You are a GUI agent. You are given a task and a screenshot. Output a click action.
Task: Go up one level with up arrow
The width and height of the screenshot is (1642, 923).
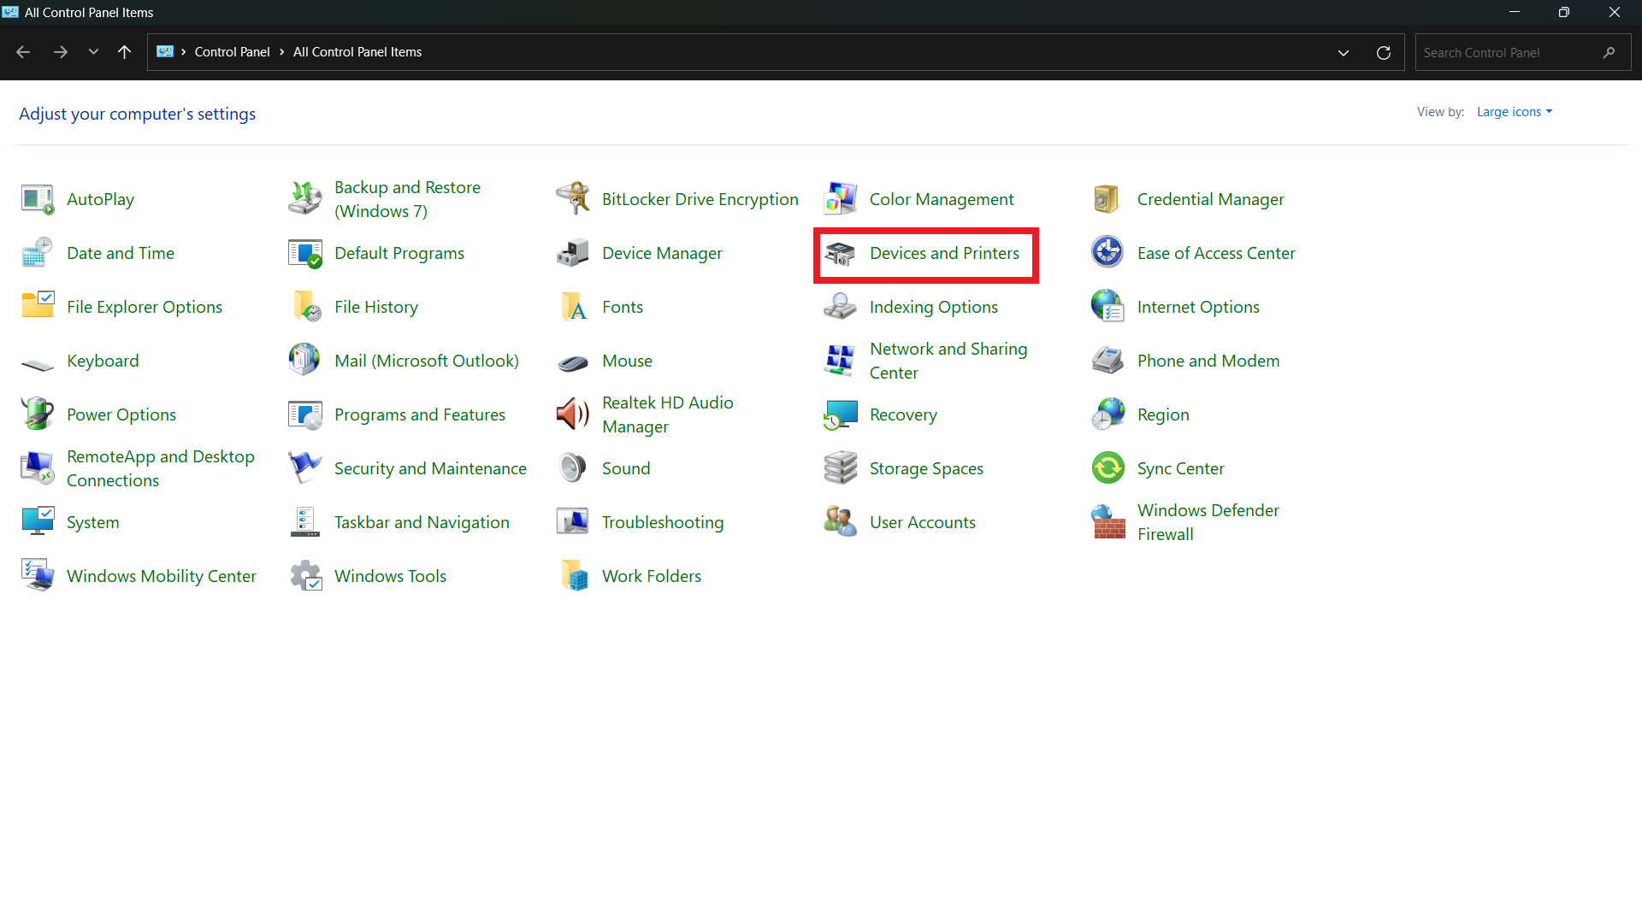tap(124, 52)
